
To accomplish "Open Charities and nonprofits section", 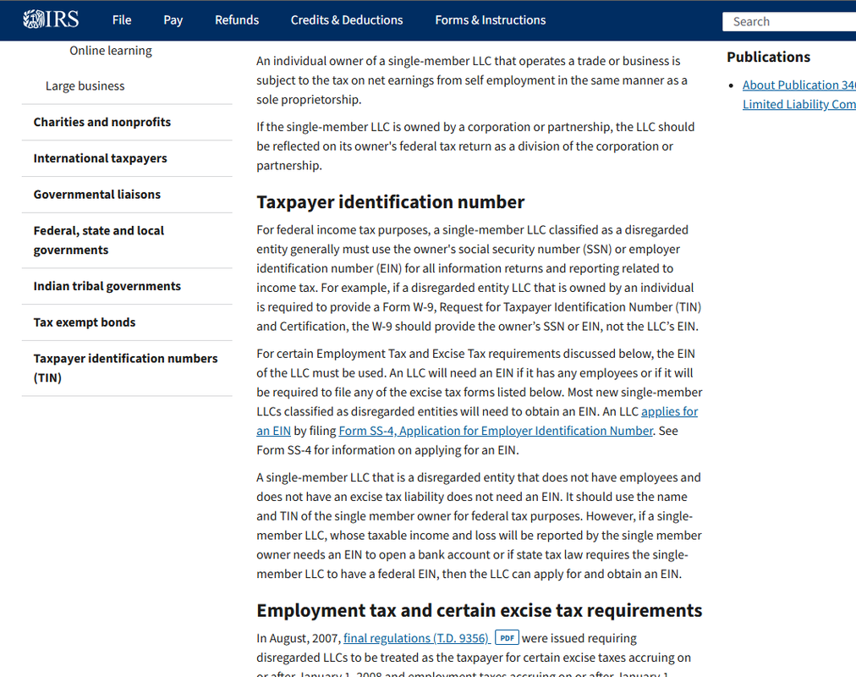I will (x=102, y=123).
